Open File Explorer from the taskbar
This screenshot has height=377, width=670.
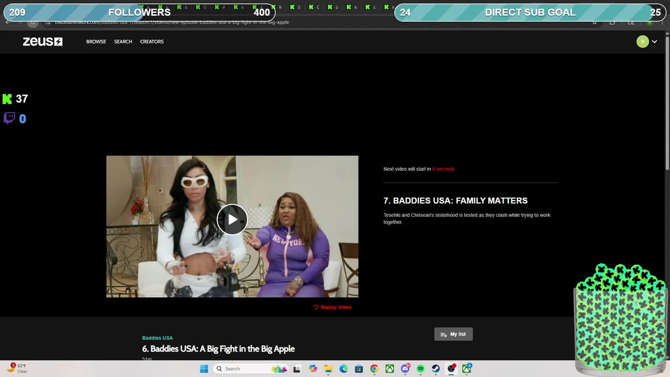pos(328,369)
